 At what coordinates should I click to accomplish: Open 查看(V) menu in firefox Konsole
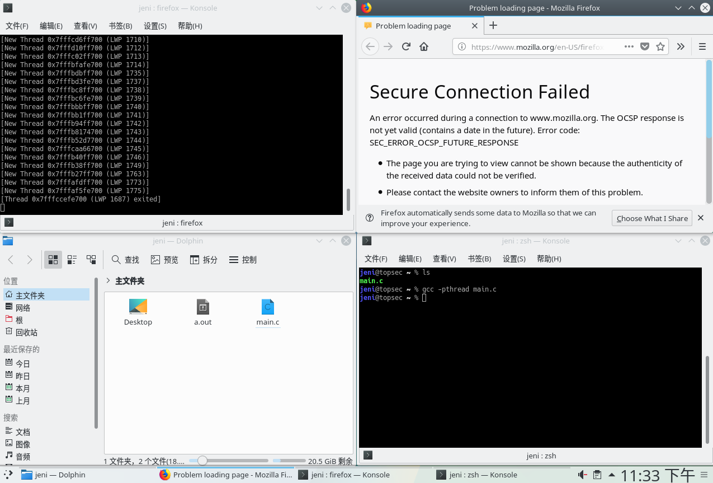click(x=86, y=26)
